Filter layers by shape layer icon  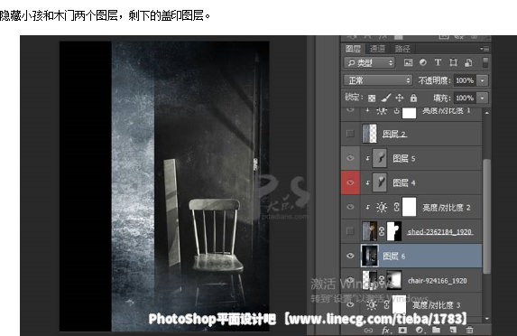[453, 62]
